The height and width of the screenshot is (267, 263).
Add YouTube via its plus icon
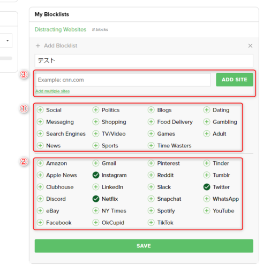coord(207,210)
